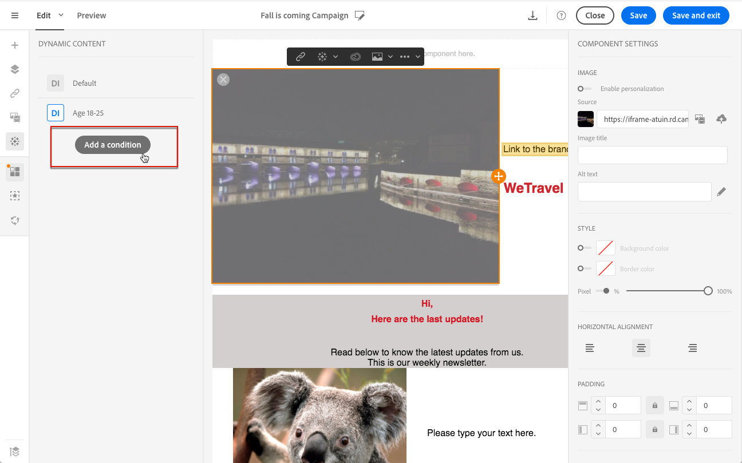742x463 pixels.
Task: Open the four-squares blocks panel icon
Action: (x=15, y=172)
